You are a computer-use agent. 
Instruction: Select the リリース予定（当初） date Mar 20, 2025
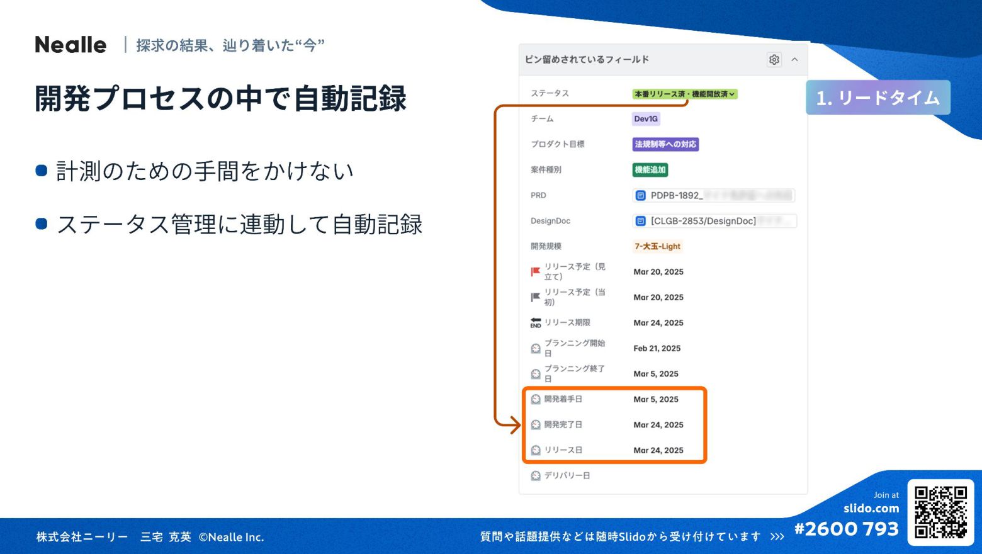[658, 297]
